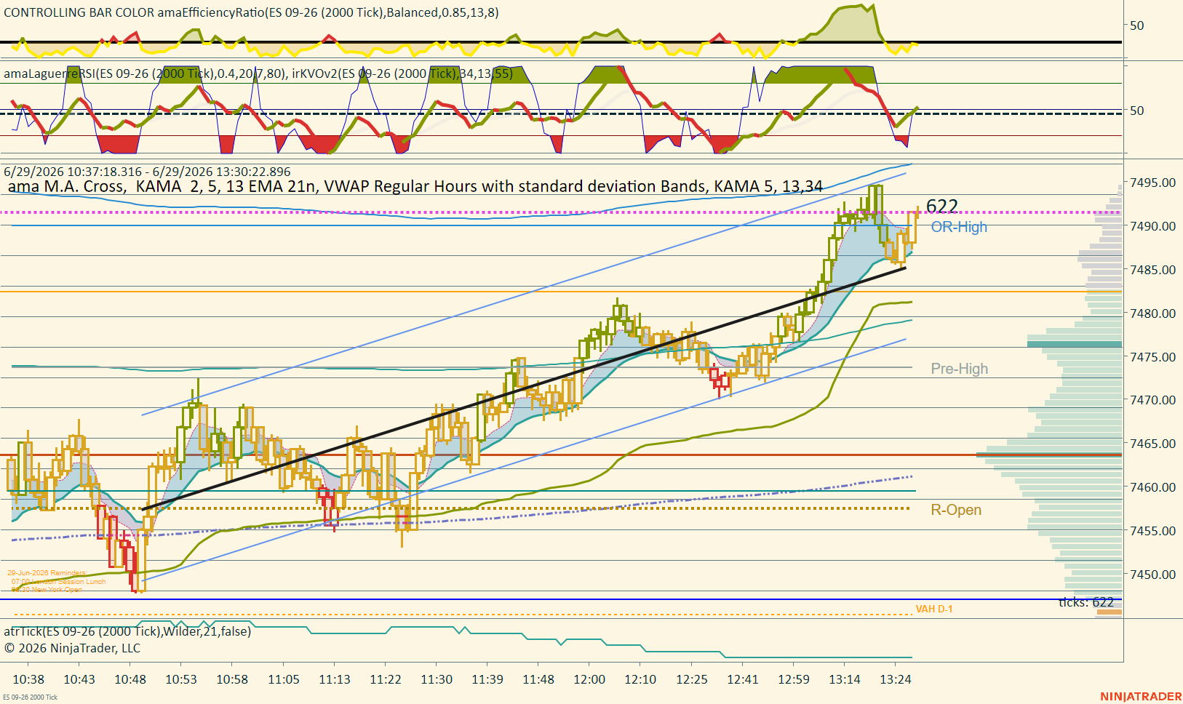Screen dimensions: 1183x704
Task: Click the 11:39 time axis label
Action: (x=487, y=679)
